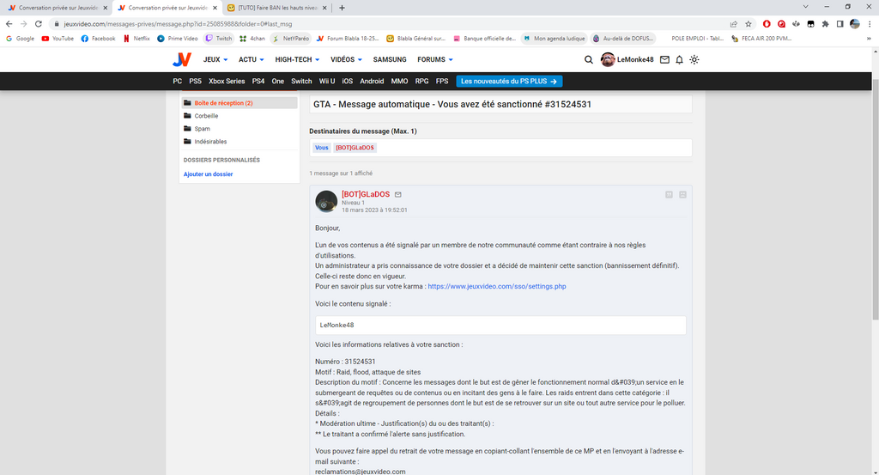Expand the ACTU dropdown menu
Image resolution: width=879 pixels, height=475 pixels.
click(252, 59)
